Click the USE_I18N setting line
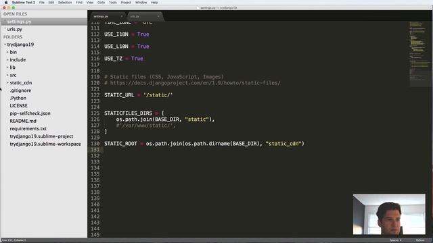This screenshot has height=243, width=433. point(127,34)
